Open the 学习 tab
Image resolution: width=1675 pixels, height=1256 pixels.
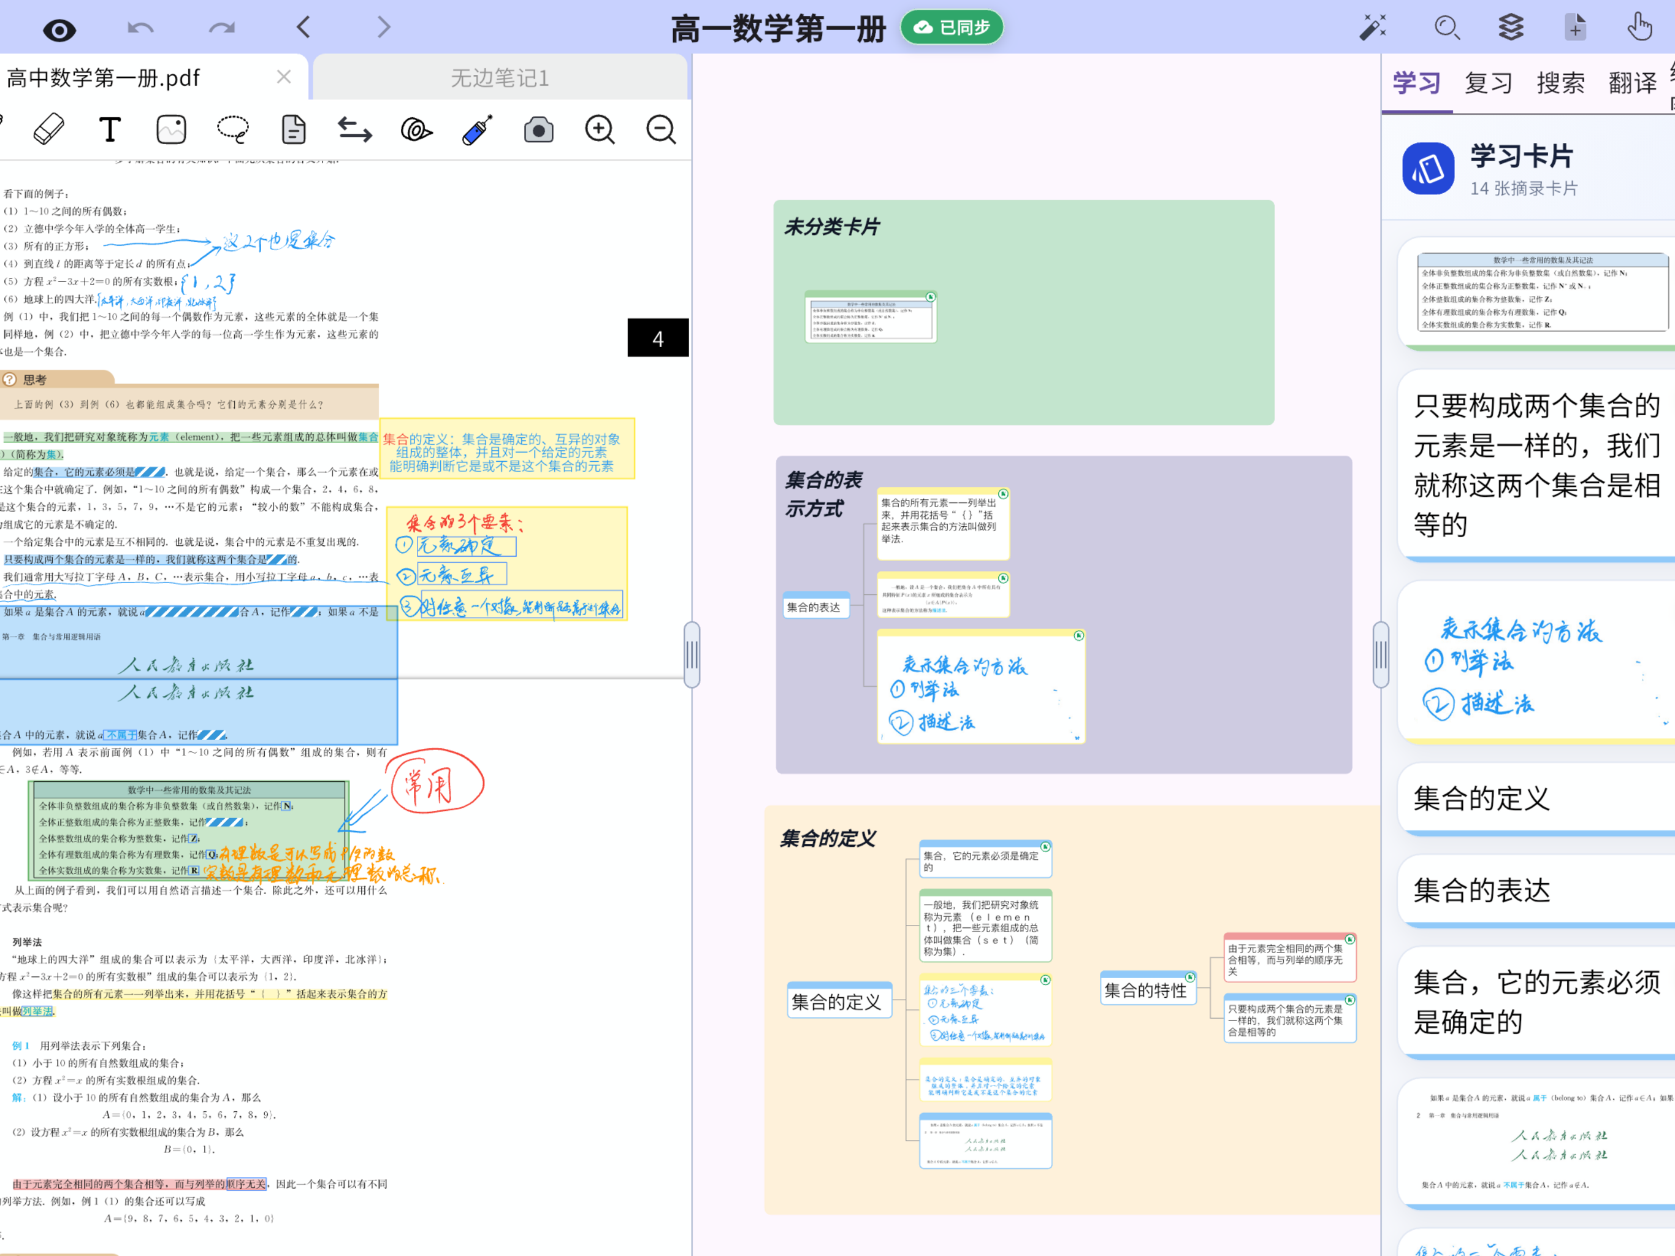(1416, 83)
